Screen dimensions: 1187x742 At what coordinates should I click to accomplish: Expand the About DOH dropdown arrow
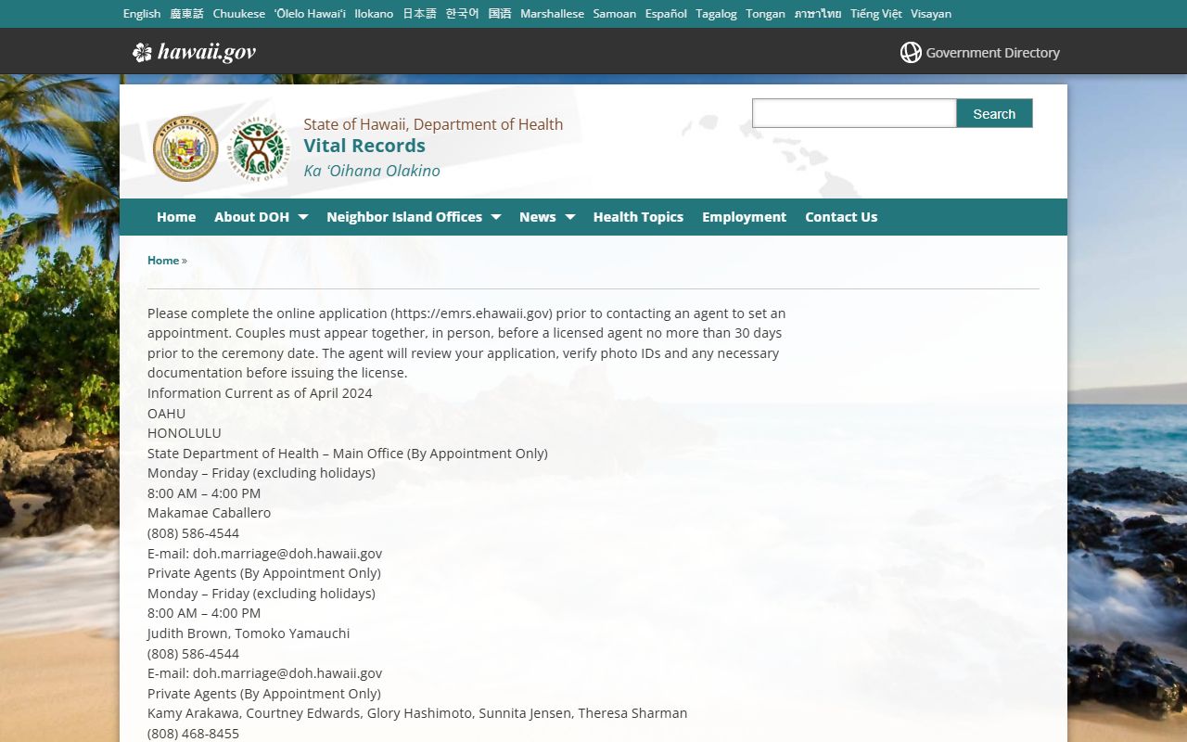pos(302,217)
